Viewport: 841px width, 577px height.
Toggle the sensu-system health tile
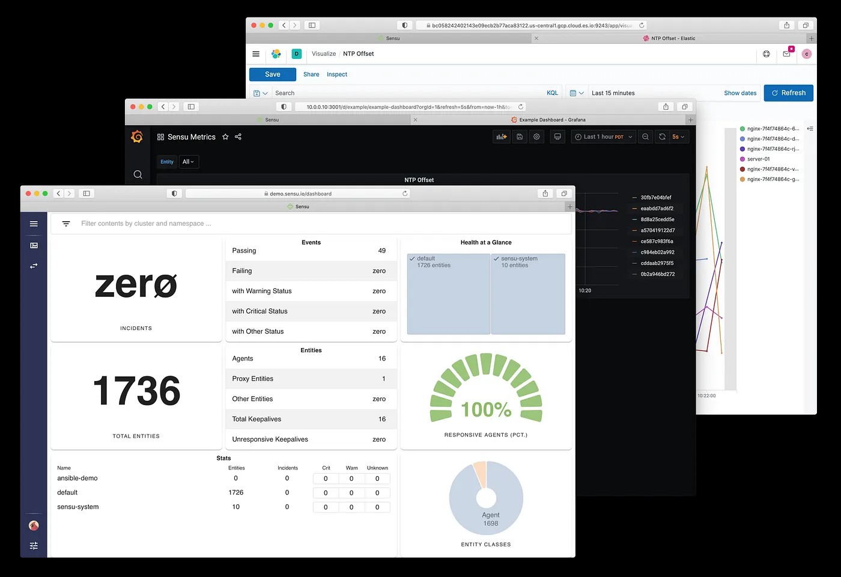[528, 294]
